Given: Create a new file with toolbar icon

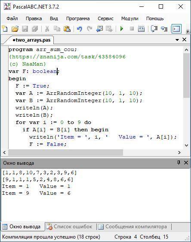Looking at the screenshot, I should 5,29.
